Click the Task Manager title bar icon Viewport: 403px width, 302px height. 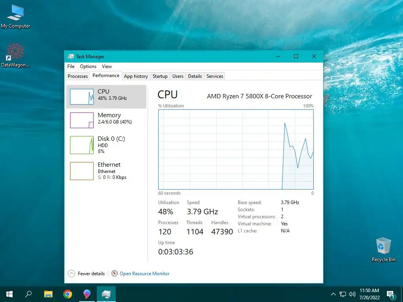click(x=71, y=57)
